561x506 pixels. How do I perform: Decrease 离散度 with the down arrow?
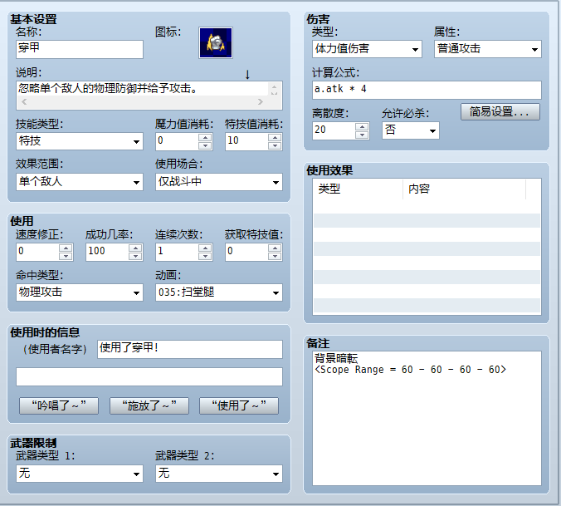[362, 135]
